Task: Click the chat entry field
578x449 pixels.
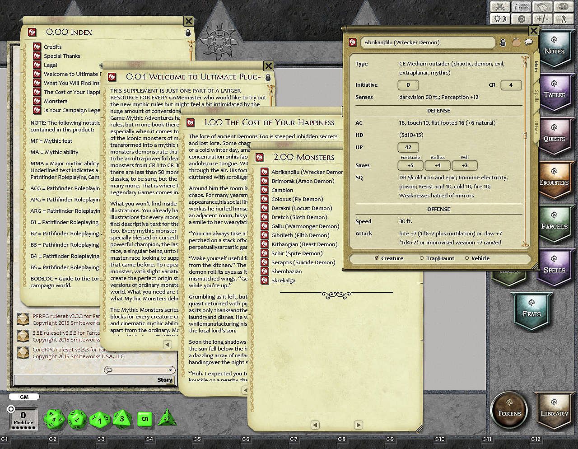Action: point(94,380)
